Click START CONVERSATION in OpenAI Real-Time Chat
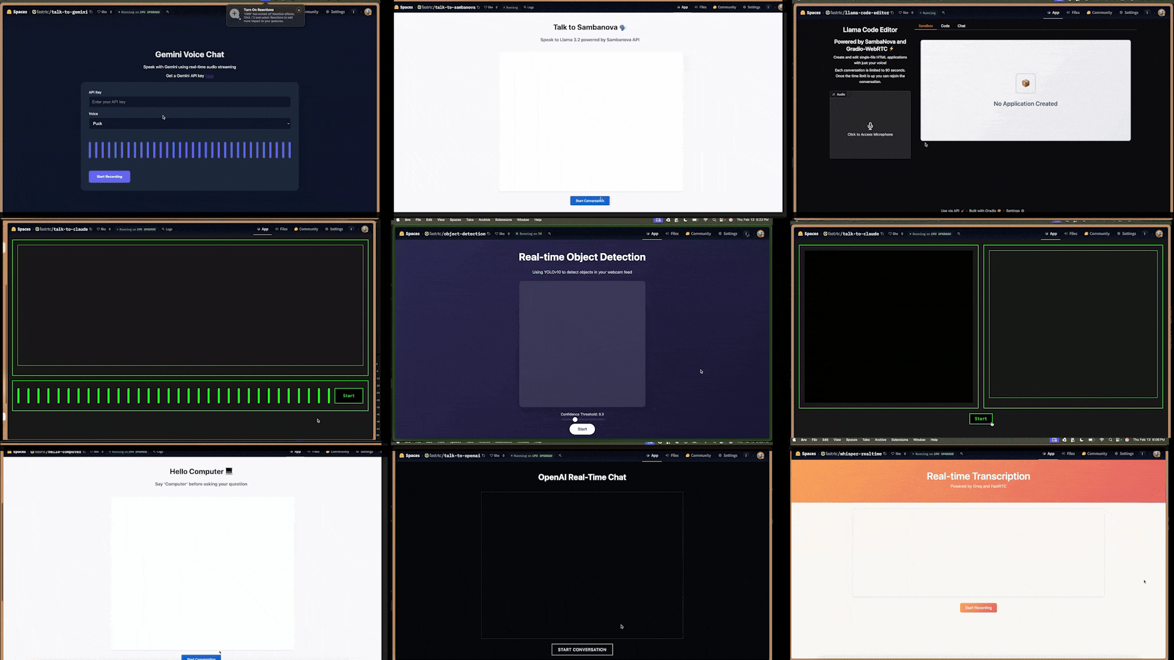 point(581,650)
